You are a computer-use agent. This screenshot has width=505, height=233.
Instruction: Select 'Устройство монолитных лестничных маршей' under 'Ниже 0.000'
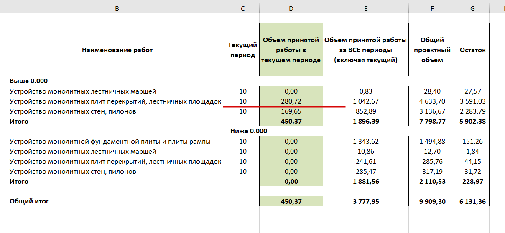click(x=117, y=152)
